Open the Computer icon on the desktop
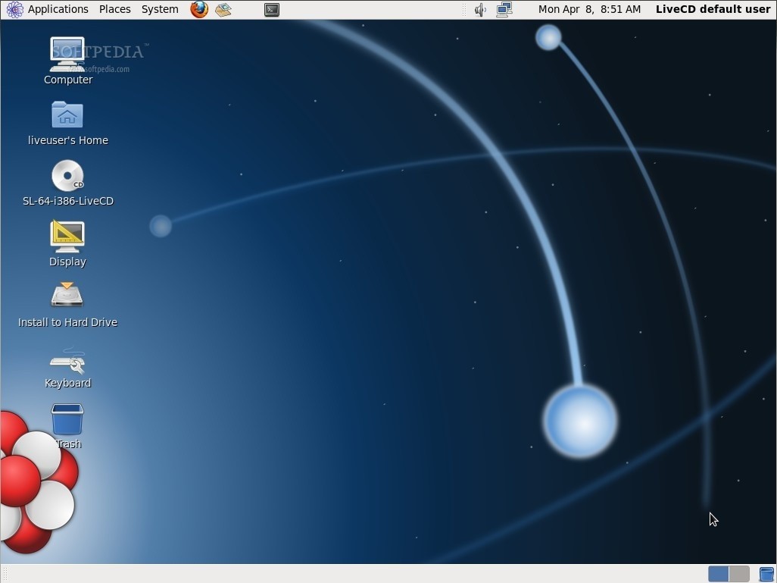777x583 pixels. pos(67,53)
